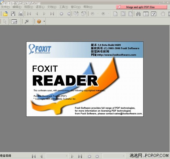The height and width of the screenshot is (159, 170).
Task: Click the 版本 2.0 Beta Build 0609 text
Action: [x=106, y=45]
